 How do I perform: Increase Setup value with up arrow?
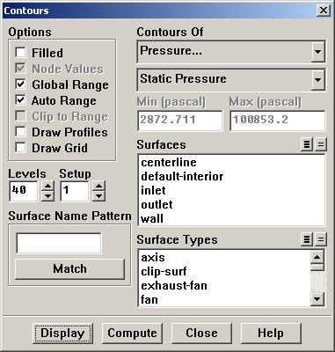pos(98,186)
